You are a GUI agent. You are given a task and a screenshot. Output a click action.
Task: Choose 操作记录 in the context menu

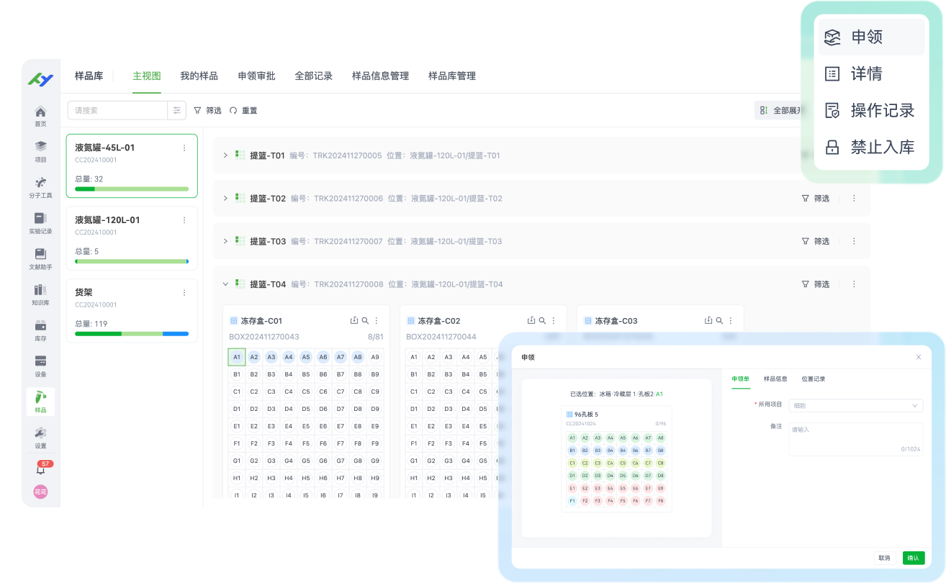coord(871,111)
